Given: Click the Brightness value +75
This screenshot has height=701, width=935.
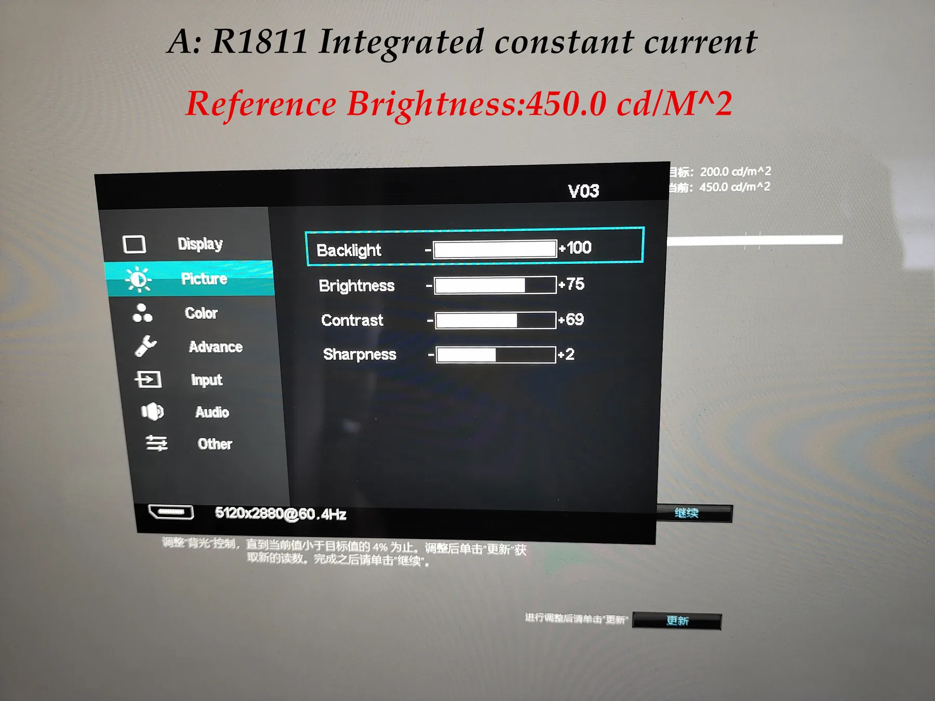Looking at the screenshot, I should coord(571,284).
